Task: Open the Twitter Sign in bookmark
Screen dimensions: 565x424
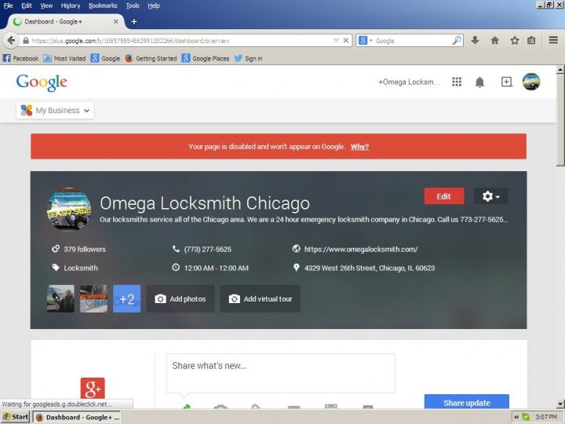Action: [248, 58]
